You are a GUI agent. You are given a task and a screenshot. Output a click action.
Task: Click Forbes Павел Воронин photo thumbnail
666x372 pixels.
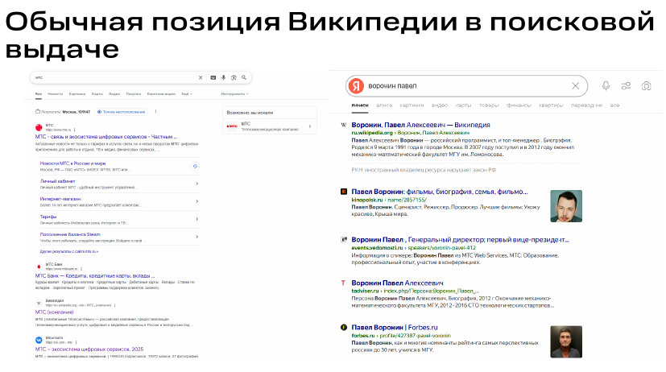pos(566,342)
